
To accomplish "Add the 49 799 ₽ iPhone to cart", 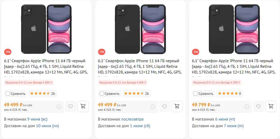I will tap(271, 106).
